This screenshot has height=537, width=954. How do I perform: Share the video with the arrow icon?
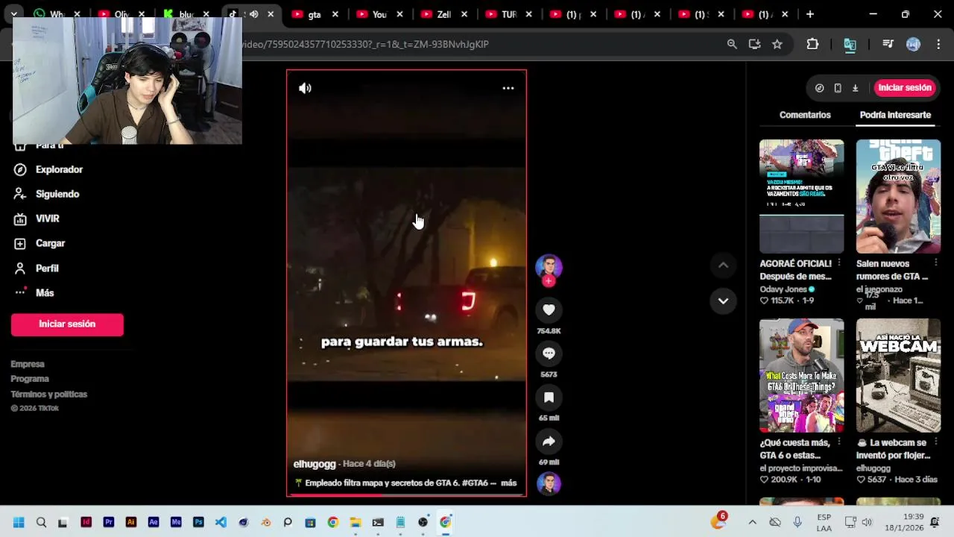click(x=549, y=442)
